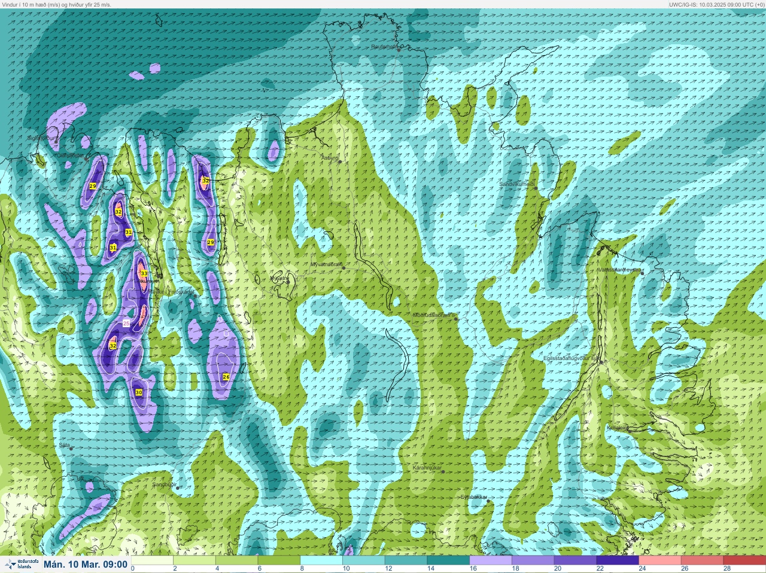The image size is (766, 573).
Task: Select the legend swatch above 28 m/s
Action: 744,560
